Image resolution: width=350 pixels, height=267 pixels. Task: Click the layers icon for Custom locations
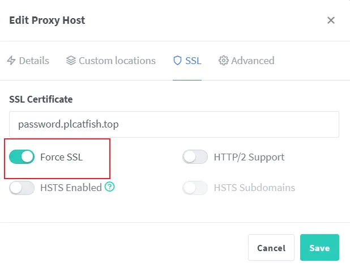tap(71, 61)
